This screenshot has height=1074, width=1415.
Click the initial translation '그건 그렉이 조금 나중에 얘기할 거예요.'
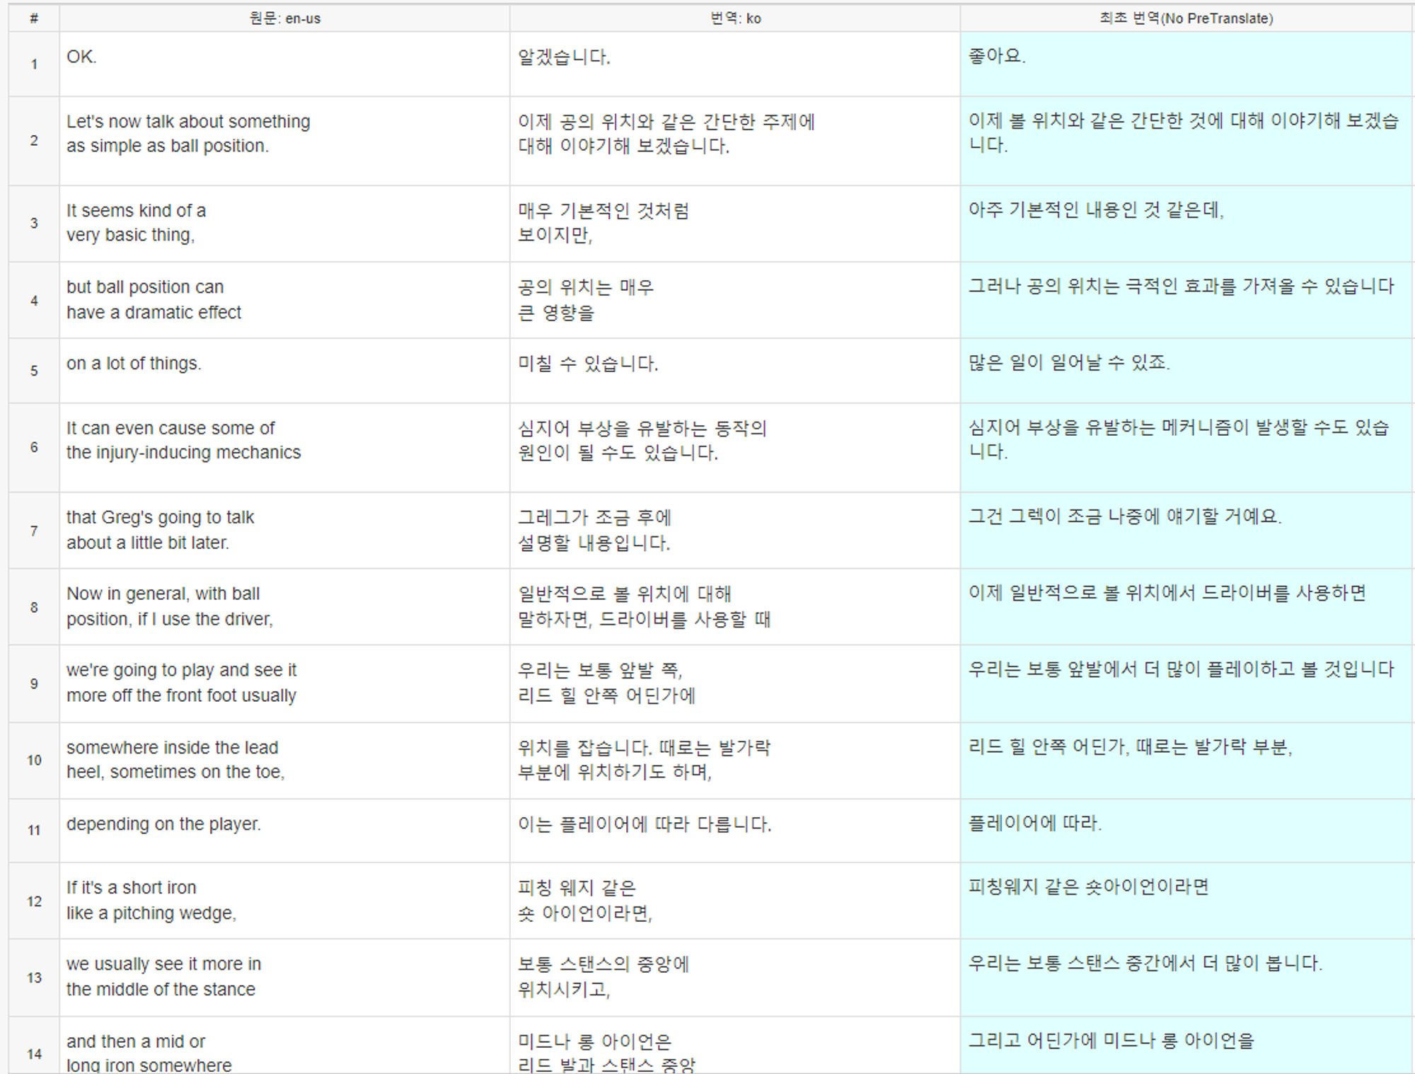1125,516
